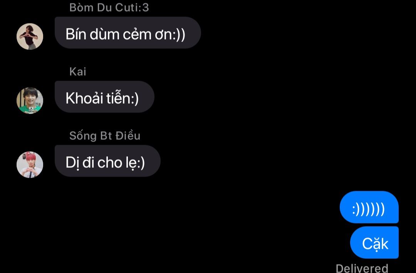Click the sender name 'Sống Bt Điều'

pos(105,136)
